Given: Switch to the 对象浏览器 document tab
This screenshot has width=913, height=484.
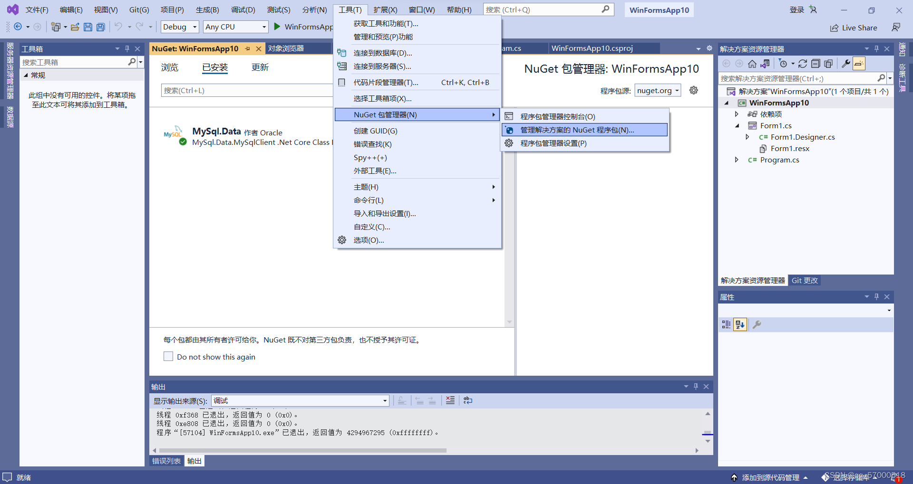Looking at the screenshot, I should [286, 48].
